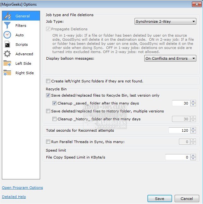Decrease Parallel Threads count down arrow
The image size is (203, 204).
(193, 143)
